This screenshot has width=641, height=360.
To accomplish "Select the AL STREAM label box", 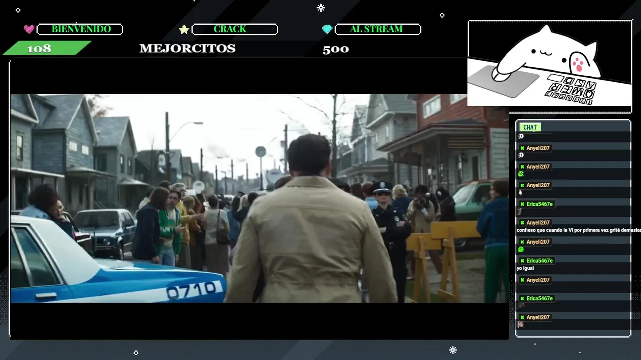I will point(378,29).
